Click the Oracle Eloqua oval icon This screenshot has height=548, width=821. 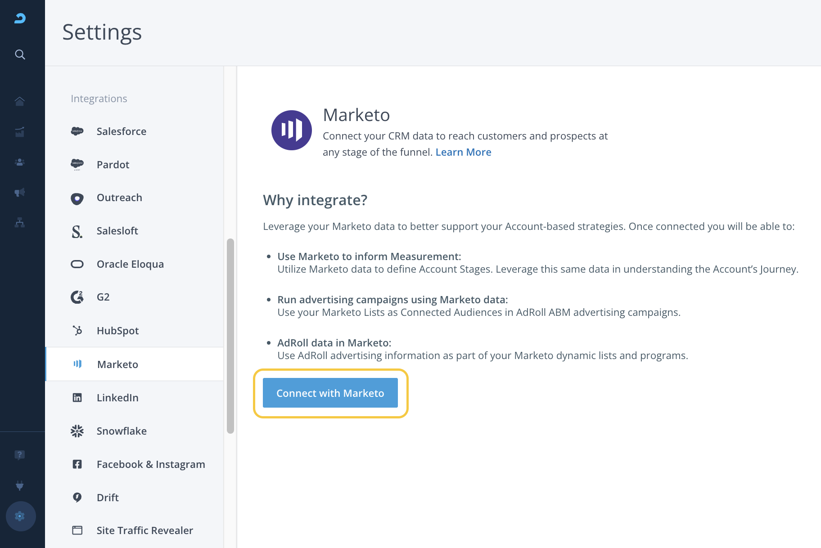pyautogui.click(x=77, y=264)
